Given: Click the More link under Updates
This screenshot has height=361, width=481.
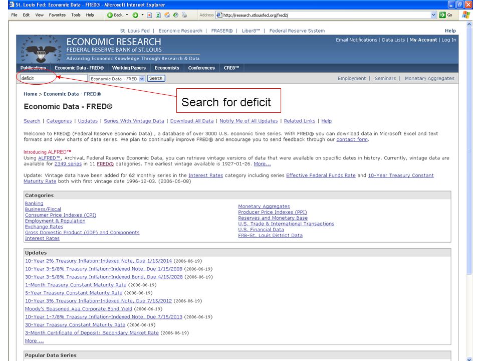Looking at the screenshot, I should tap(35, 341).
